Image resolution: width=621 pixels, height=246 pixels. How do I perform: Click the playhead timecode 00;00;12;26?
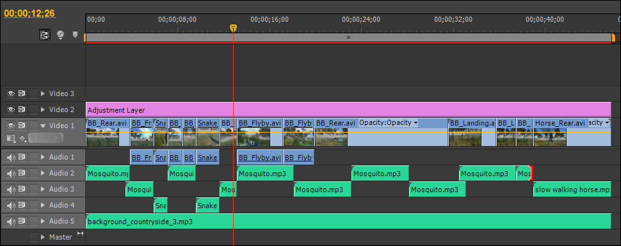tap(29, 13)
